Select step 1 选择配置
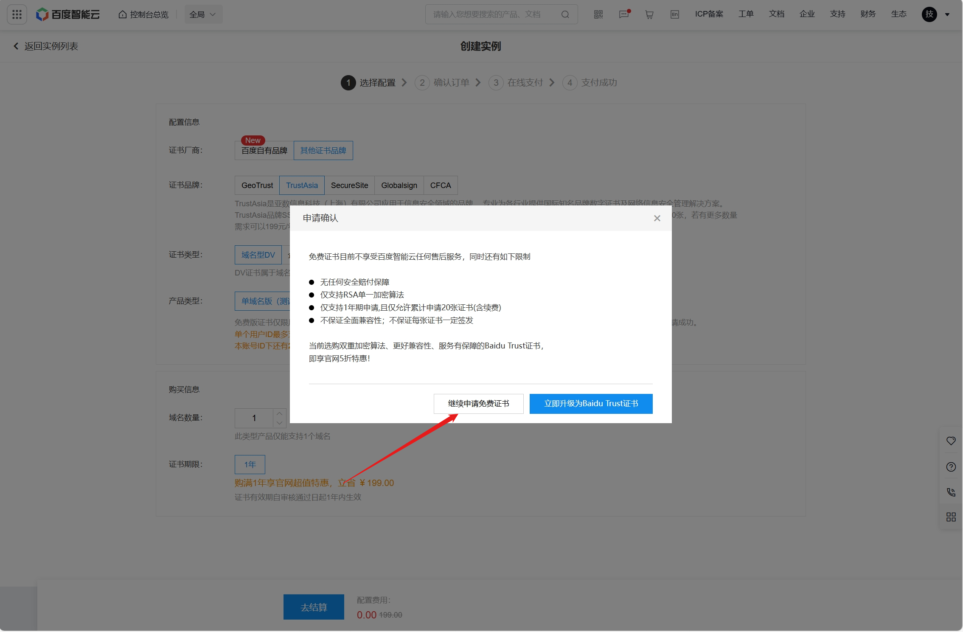Viewport: 963px width, 632px height. (x=368, y=83)
